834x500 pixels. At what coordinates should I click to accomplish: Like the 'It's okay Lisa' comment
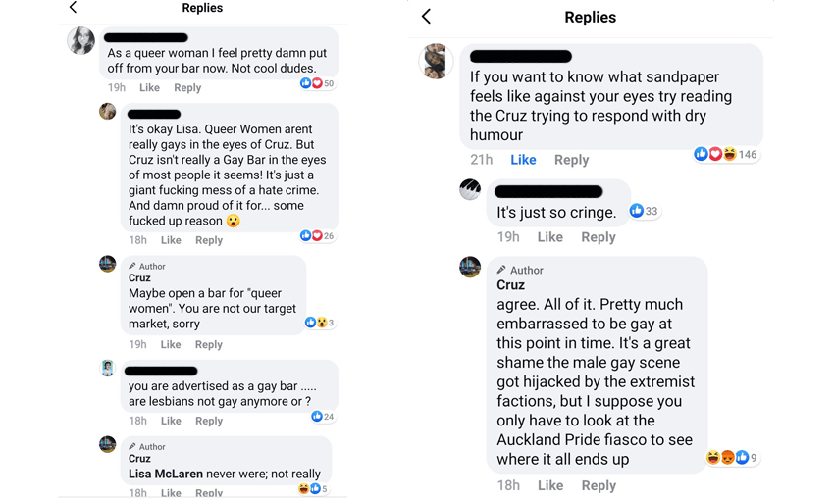click(171, 240)
